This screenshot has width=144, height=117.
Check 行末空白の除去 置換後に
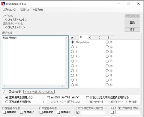pyautogui.click(x=58, y=112)
